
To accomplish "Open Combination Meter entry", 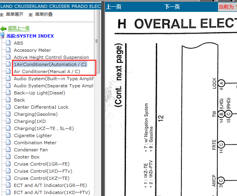I will coord(35,143).
